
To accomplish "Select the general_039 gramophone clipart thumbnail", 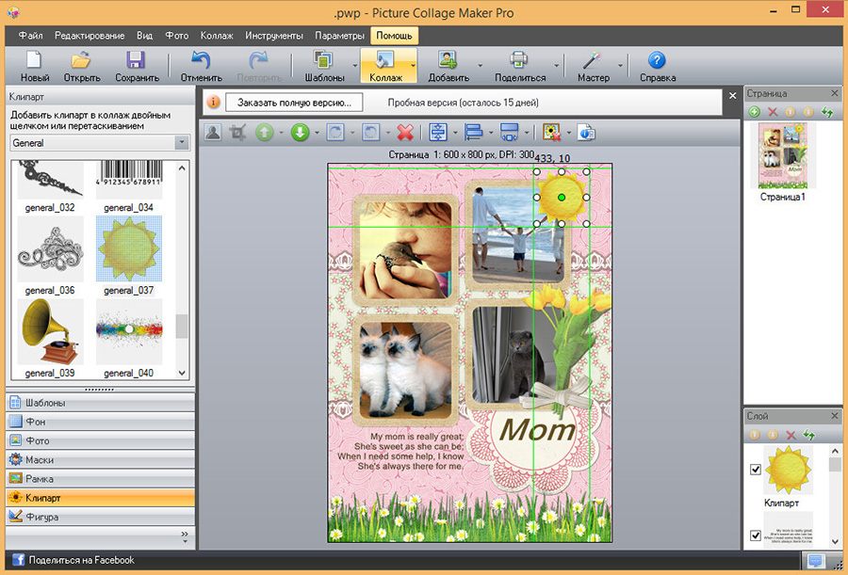I will [x=50, y=332].
